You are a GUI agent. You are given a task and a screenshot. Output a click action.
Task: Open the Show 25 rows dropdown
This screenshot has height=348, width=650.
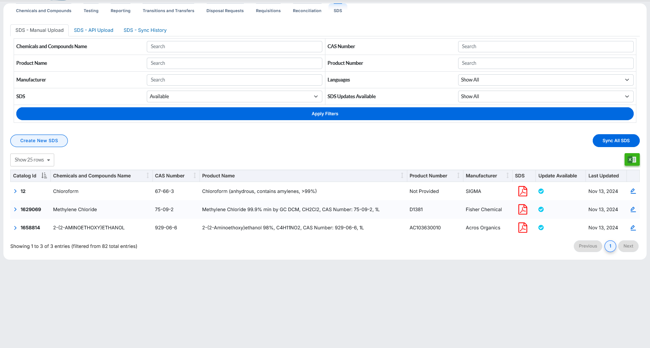(32, 160)
